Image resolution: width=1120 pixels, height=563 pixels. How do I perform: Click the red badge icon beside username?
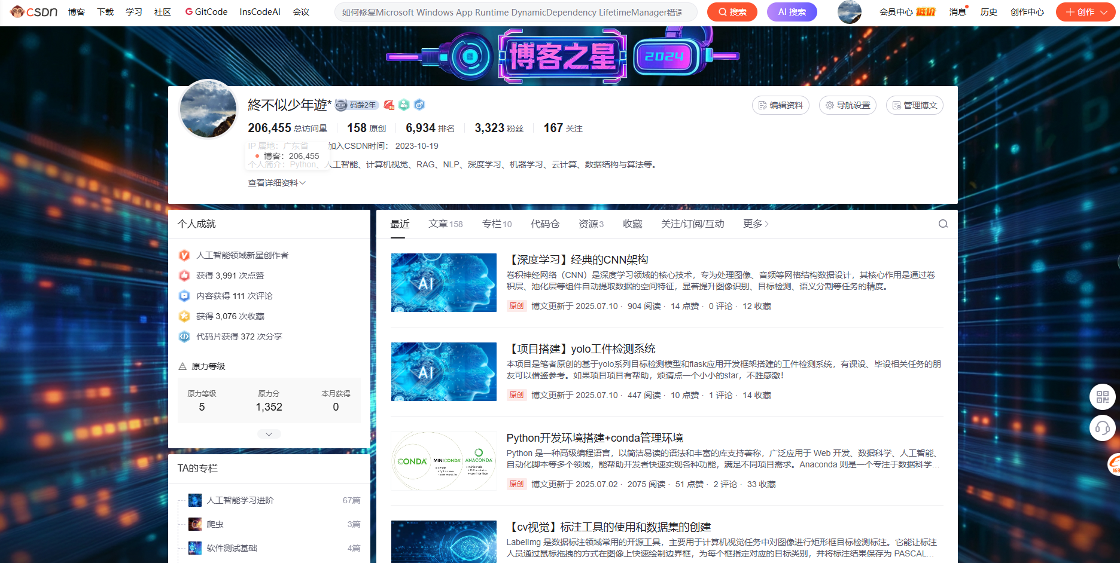[x=389, y=105]
